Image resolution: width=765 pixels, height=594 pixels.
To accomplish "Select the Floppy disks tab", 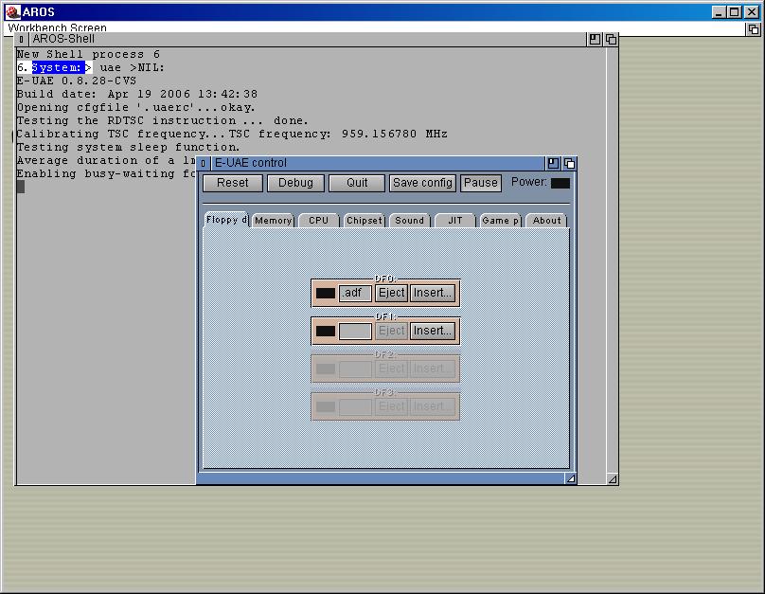I will (x=226, y=220).
